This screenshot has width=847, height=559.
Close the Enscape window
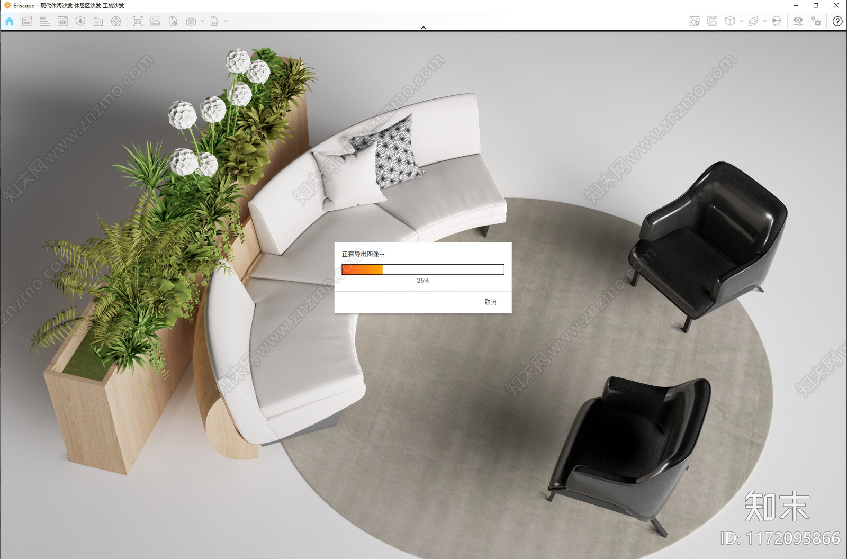[836, 5]
